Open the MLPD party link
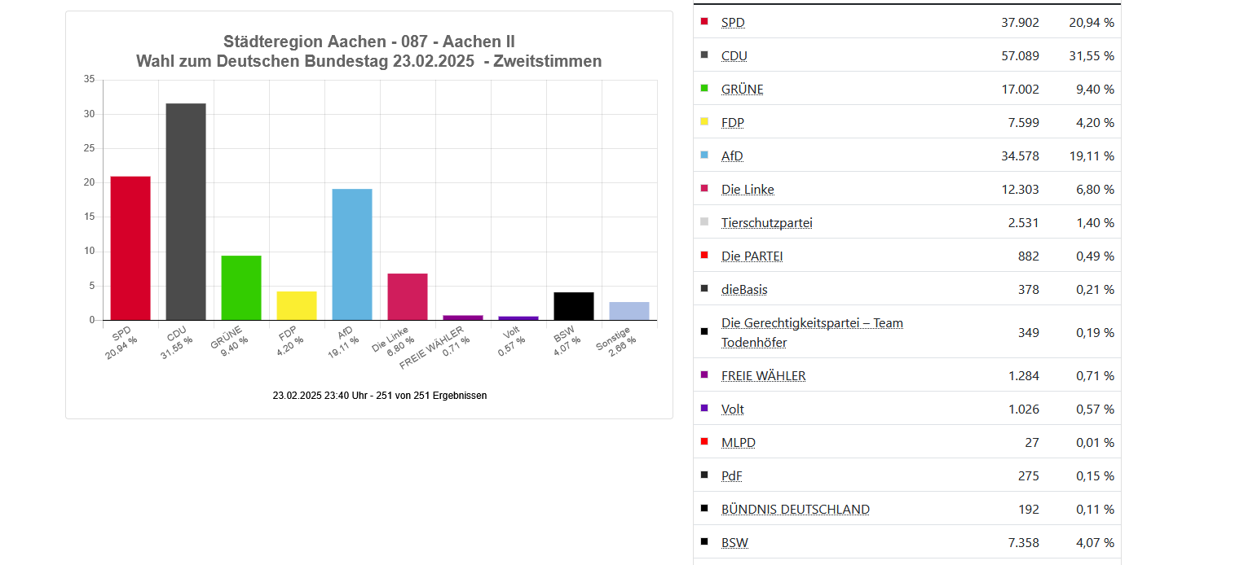Viewport: 1257px width, 565px height. coord(738,442)
